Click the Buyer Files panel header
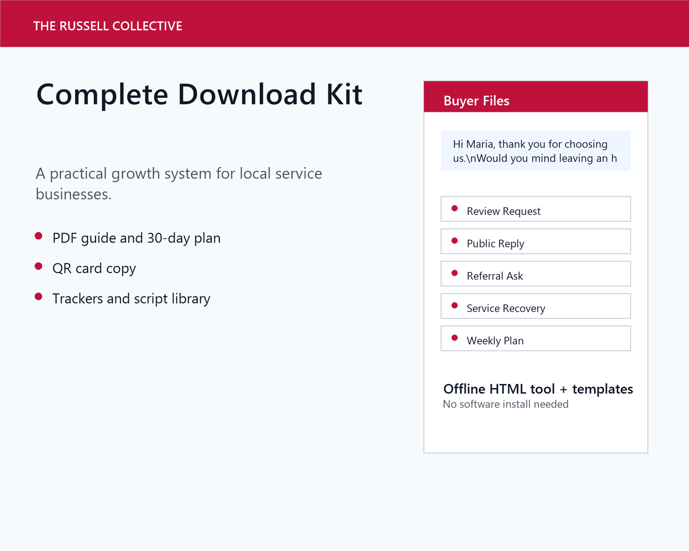This screenshot has height=551, width=689. [x=536, y=97]
